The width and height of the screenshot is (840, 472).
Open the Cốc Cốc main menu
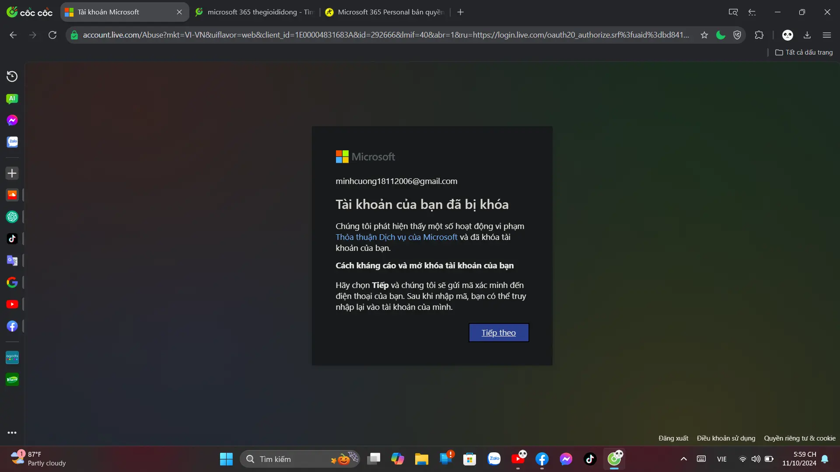827,35
